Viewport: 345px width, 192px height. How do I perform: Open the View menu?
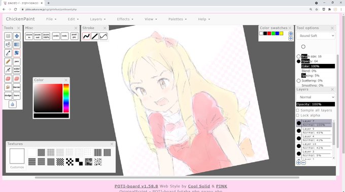(151, 19)
